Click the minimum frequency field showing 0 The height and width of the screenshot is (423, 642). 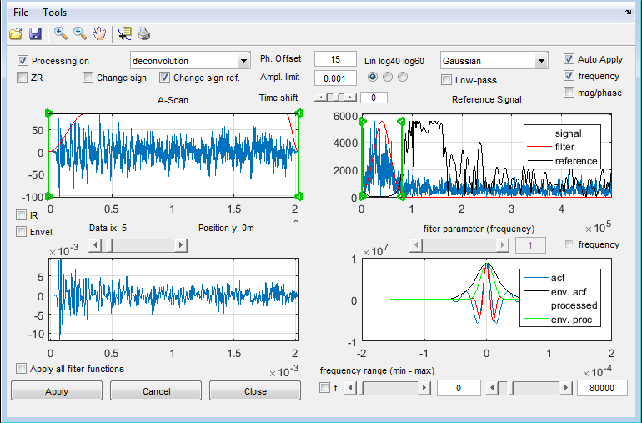point(459,388)
